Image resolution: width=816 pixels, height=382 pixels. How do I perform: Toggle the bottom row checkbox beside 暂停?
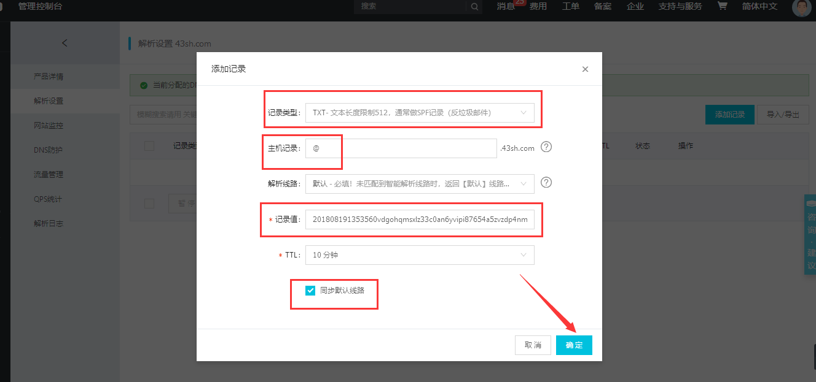[x=149, y=204]
